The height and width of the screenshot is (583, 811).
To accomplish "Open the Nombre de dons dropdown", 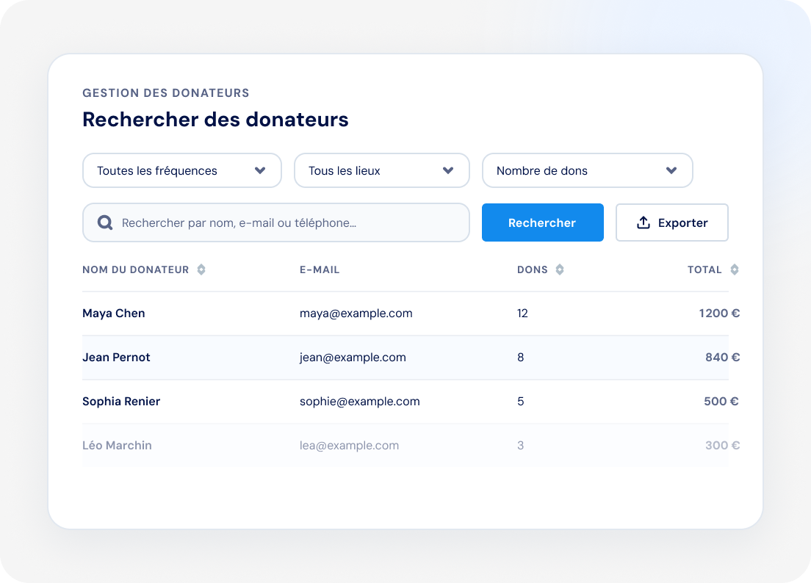I will point(588,170).
